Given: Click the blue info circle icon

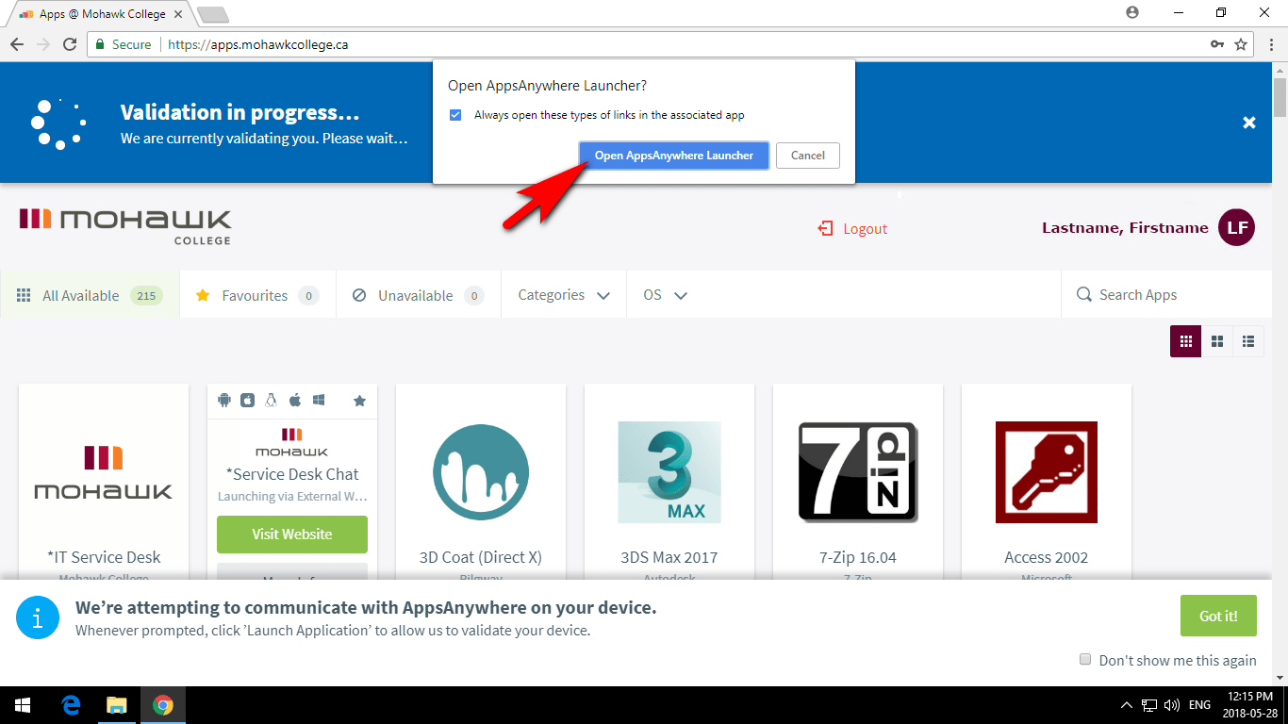Looking at the screenshot, I should tap(38, 617).
